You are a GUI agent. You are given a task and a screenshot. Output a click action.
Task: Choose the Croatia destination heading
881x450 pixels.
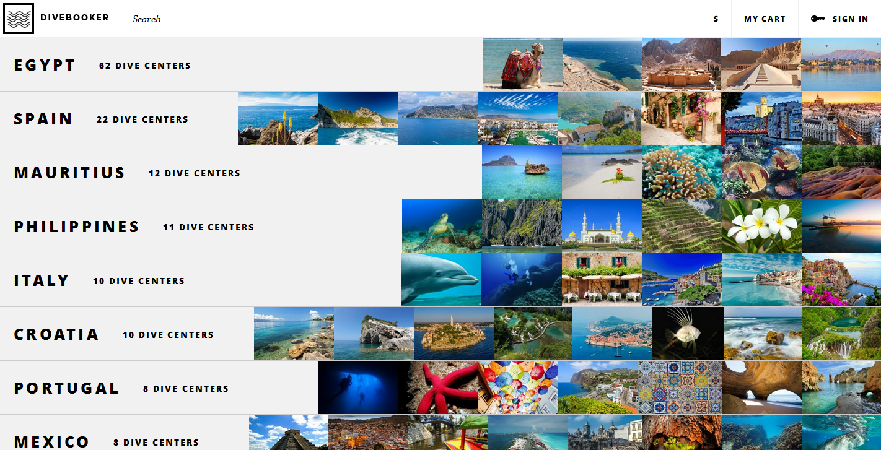click(x=56, y=335)
